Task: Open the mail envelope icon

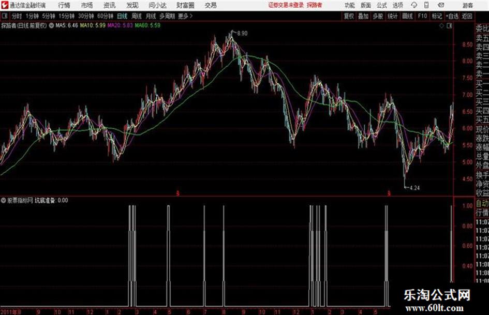Action: point(441,5)
